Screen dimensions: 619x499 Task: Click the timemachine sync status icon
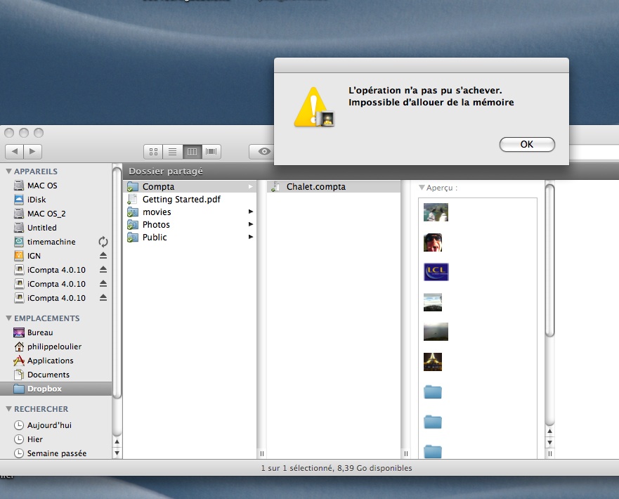103,242
